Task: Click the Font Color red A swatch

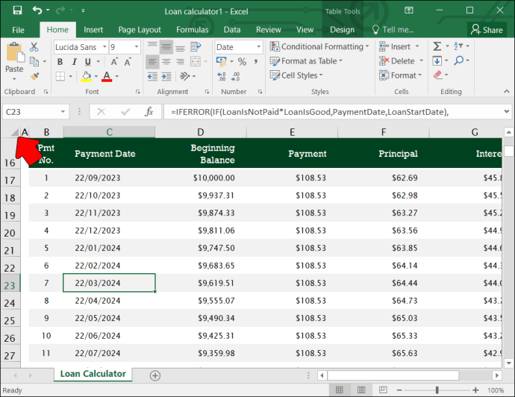Action: 107,76
